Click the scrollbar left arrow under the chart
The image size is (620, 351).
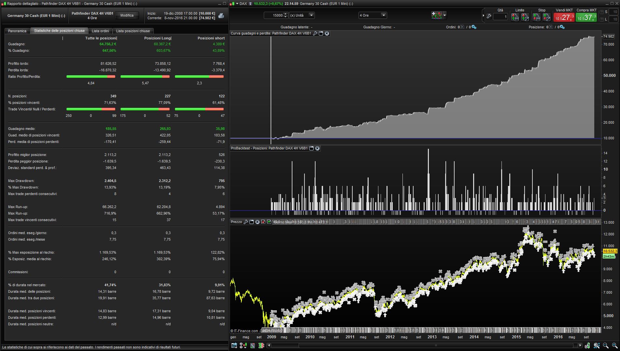coord(269,345)
